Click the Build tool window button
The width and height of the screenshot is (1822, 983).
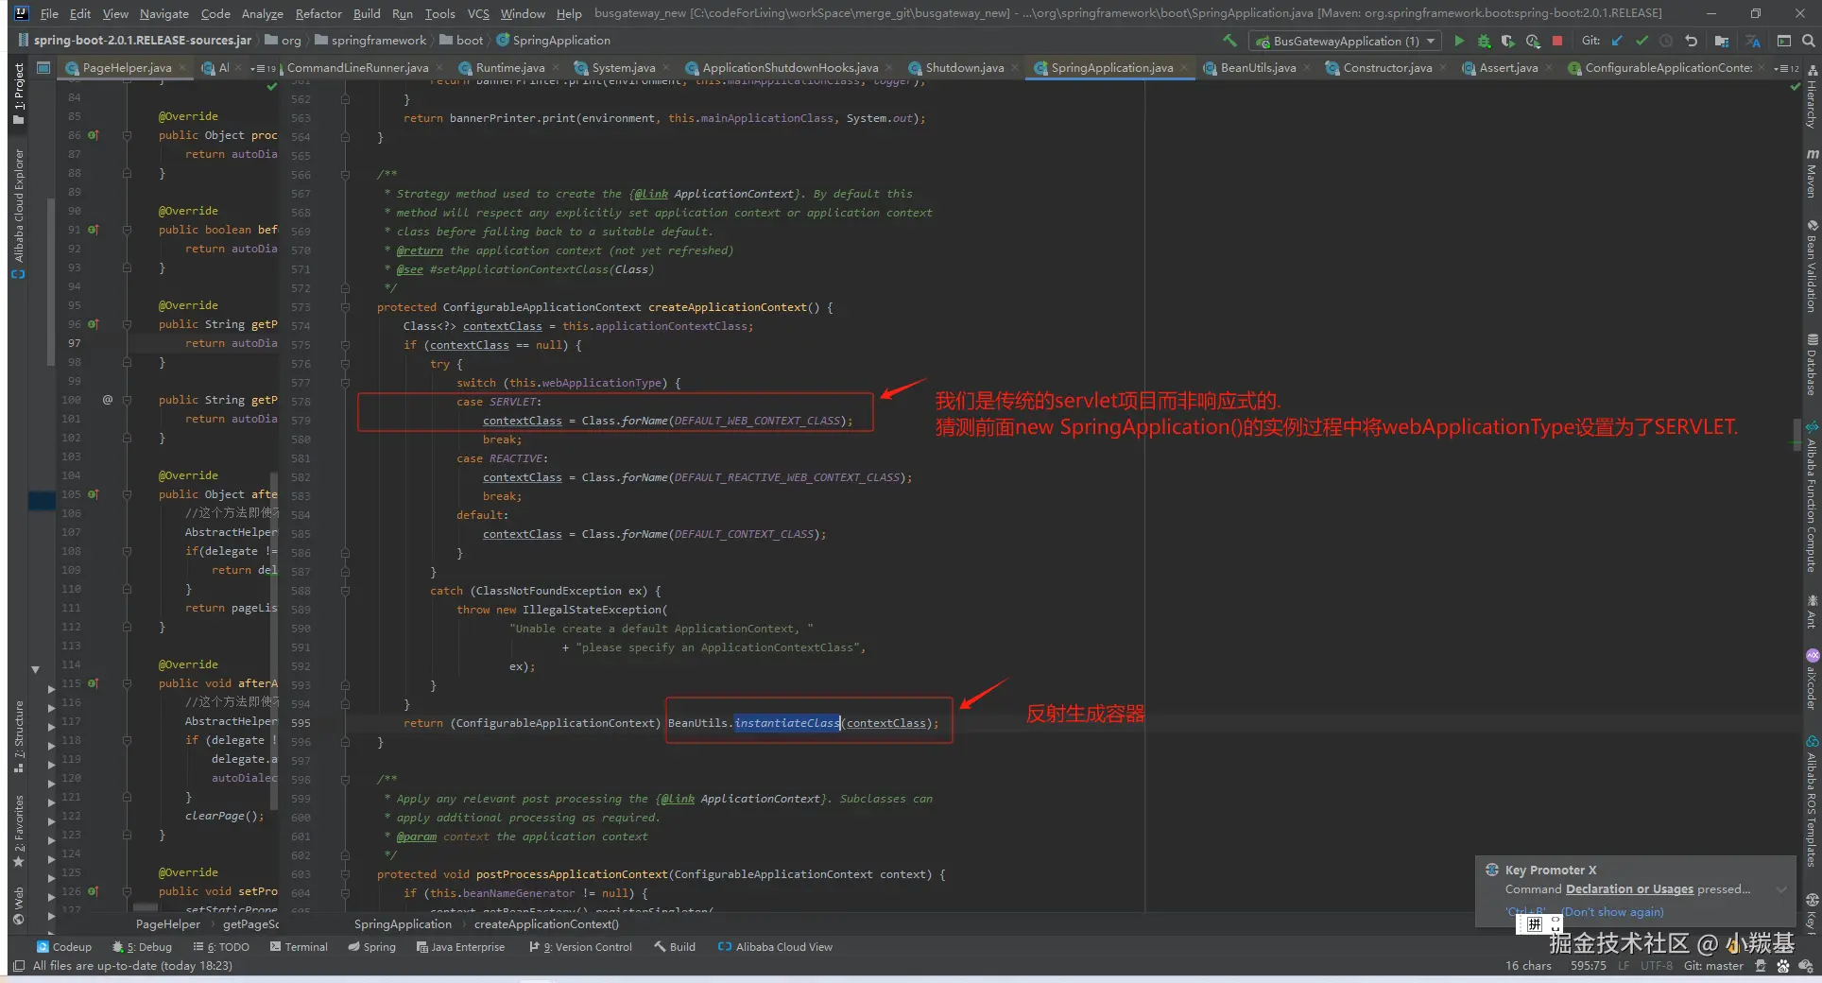coord(675,946)
